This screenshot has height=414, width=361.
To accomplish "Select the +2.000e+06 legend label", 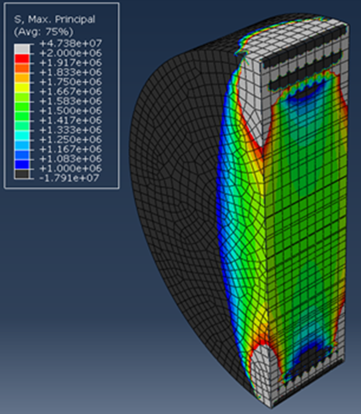I will coord(70,53).
